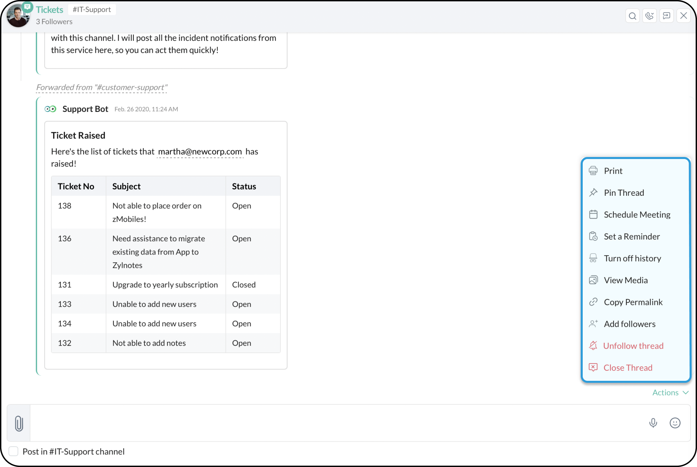Enable Post in #IT-Support channel checkbox
This screenshot has width=697, height=467.
coord(13,451)
